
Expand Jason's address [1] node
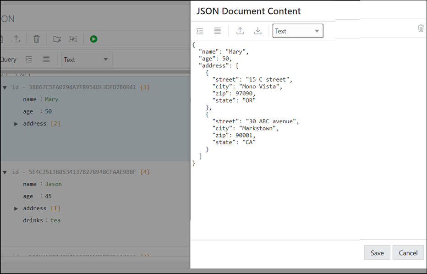point(16,208)
